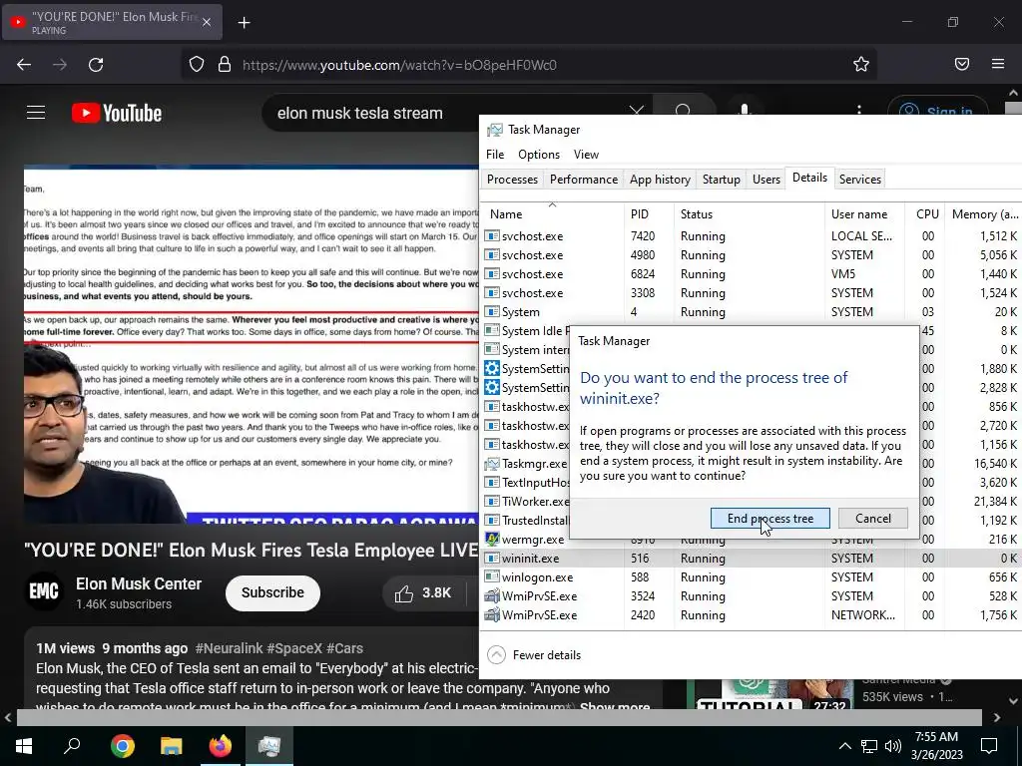Open Task Manager View menu
The image size is (1022, 766).
pos(586,155)
